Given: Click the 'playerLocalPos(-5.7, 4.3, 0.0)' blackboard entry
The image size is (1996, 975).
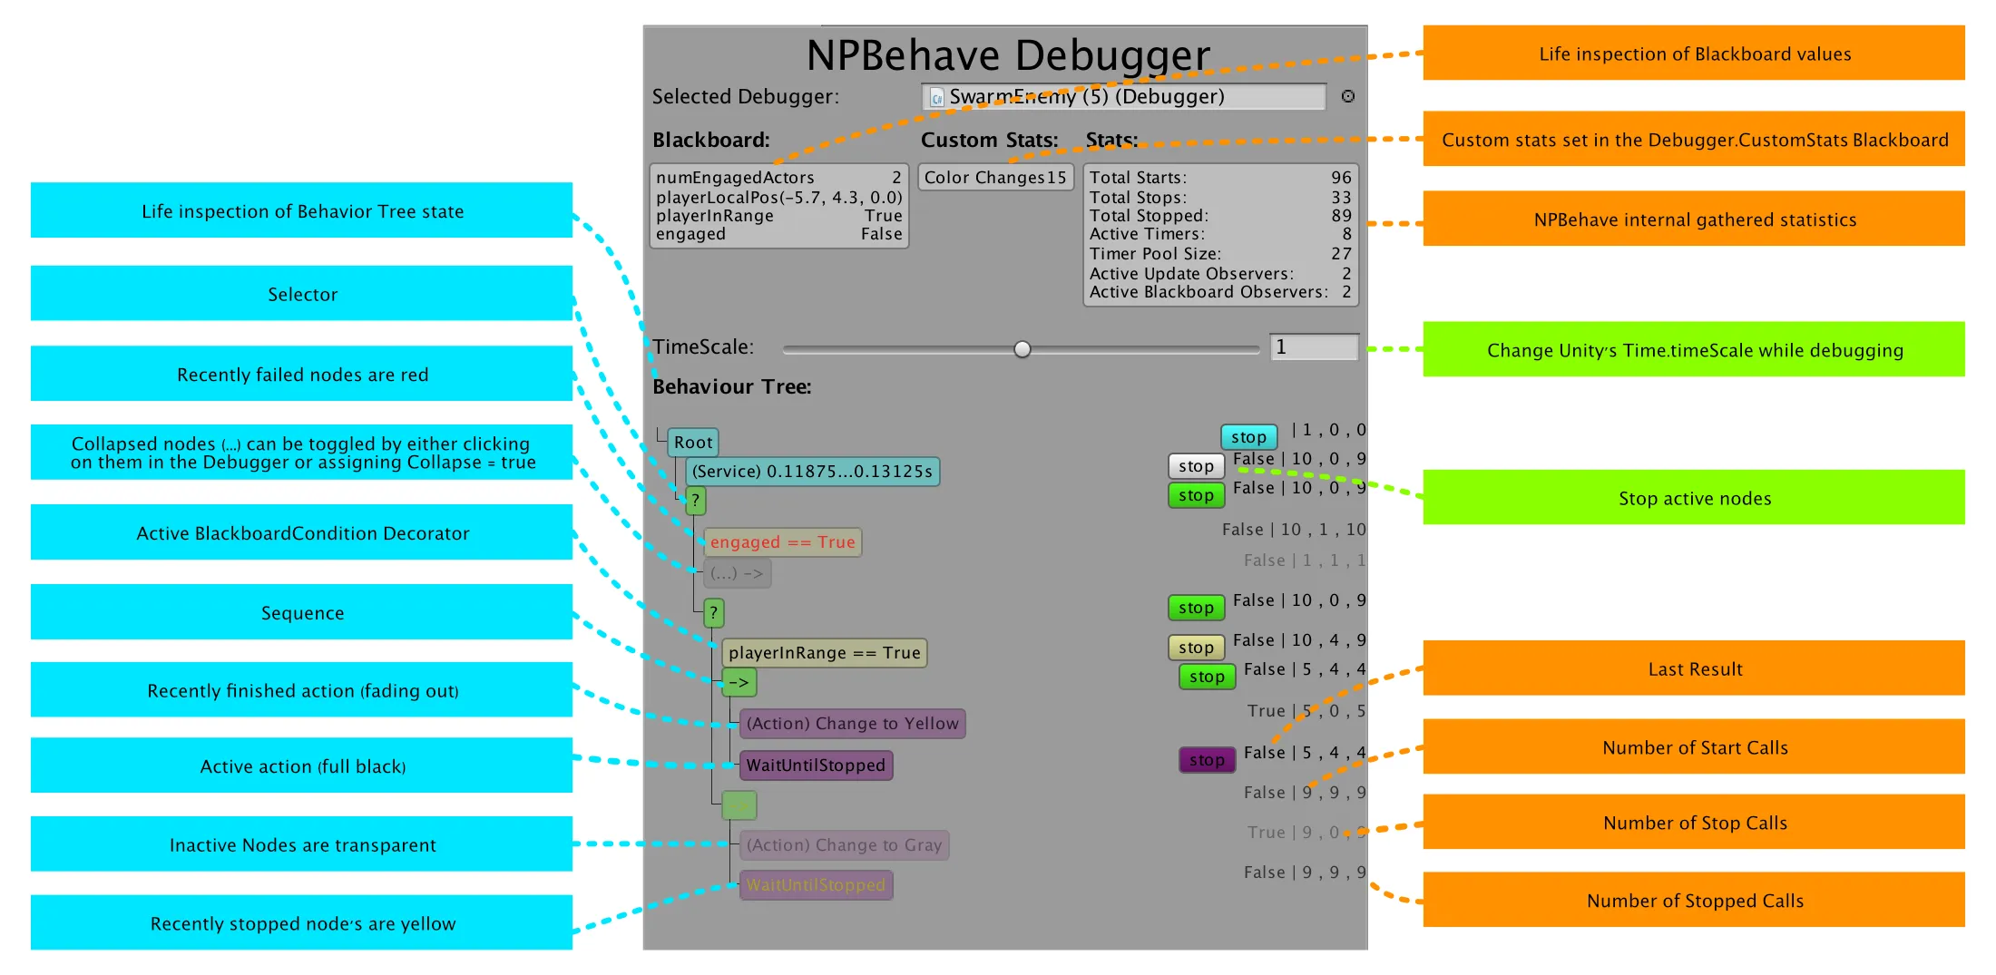Looking at the screenshot, I should (779, 197).
